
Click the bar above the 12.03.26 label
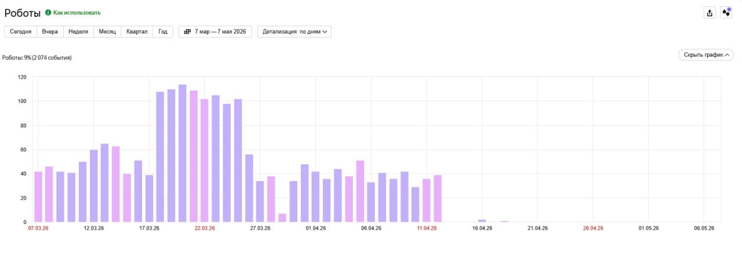coord(94,186)
